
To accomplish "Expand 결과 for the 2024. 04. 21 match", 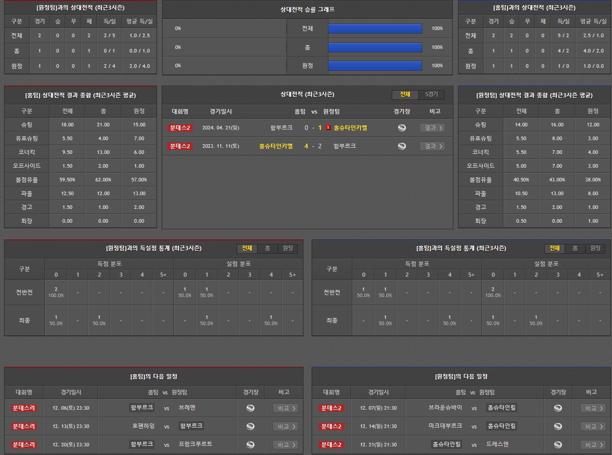I will [432, 128].
